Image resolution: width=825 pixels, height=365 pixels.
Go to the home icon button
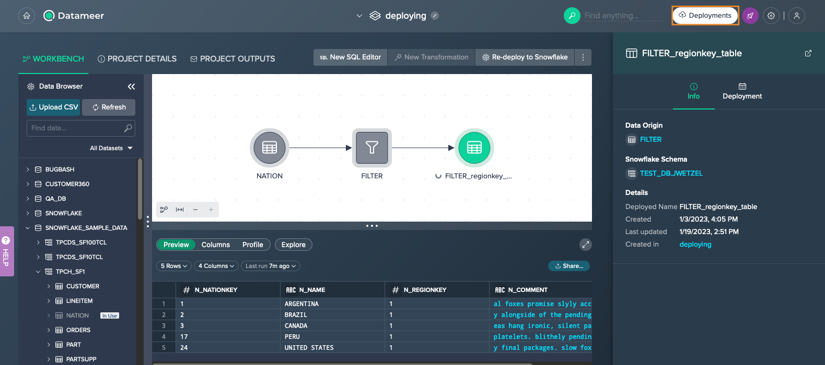pos(27,16)
